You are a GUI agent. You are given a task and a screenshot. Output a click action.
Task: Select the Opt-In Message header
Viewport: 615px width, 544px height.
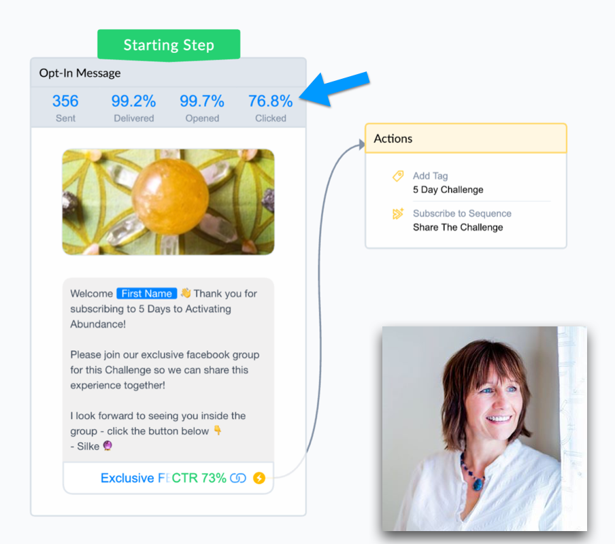point(168,73)
